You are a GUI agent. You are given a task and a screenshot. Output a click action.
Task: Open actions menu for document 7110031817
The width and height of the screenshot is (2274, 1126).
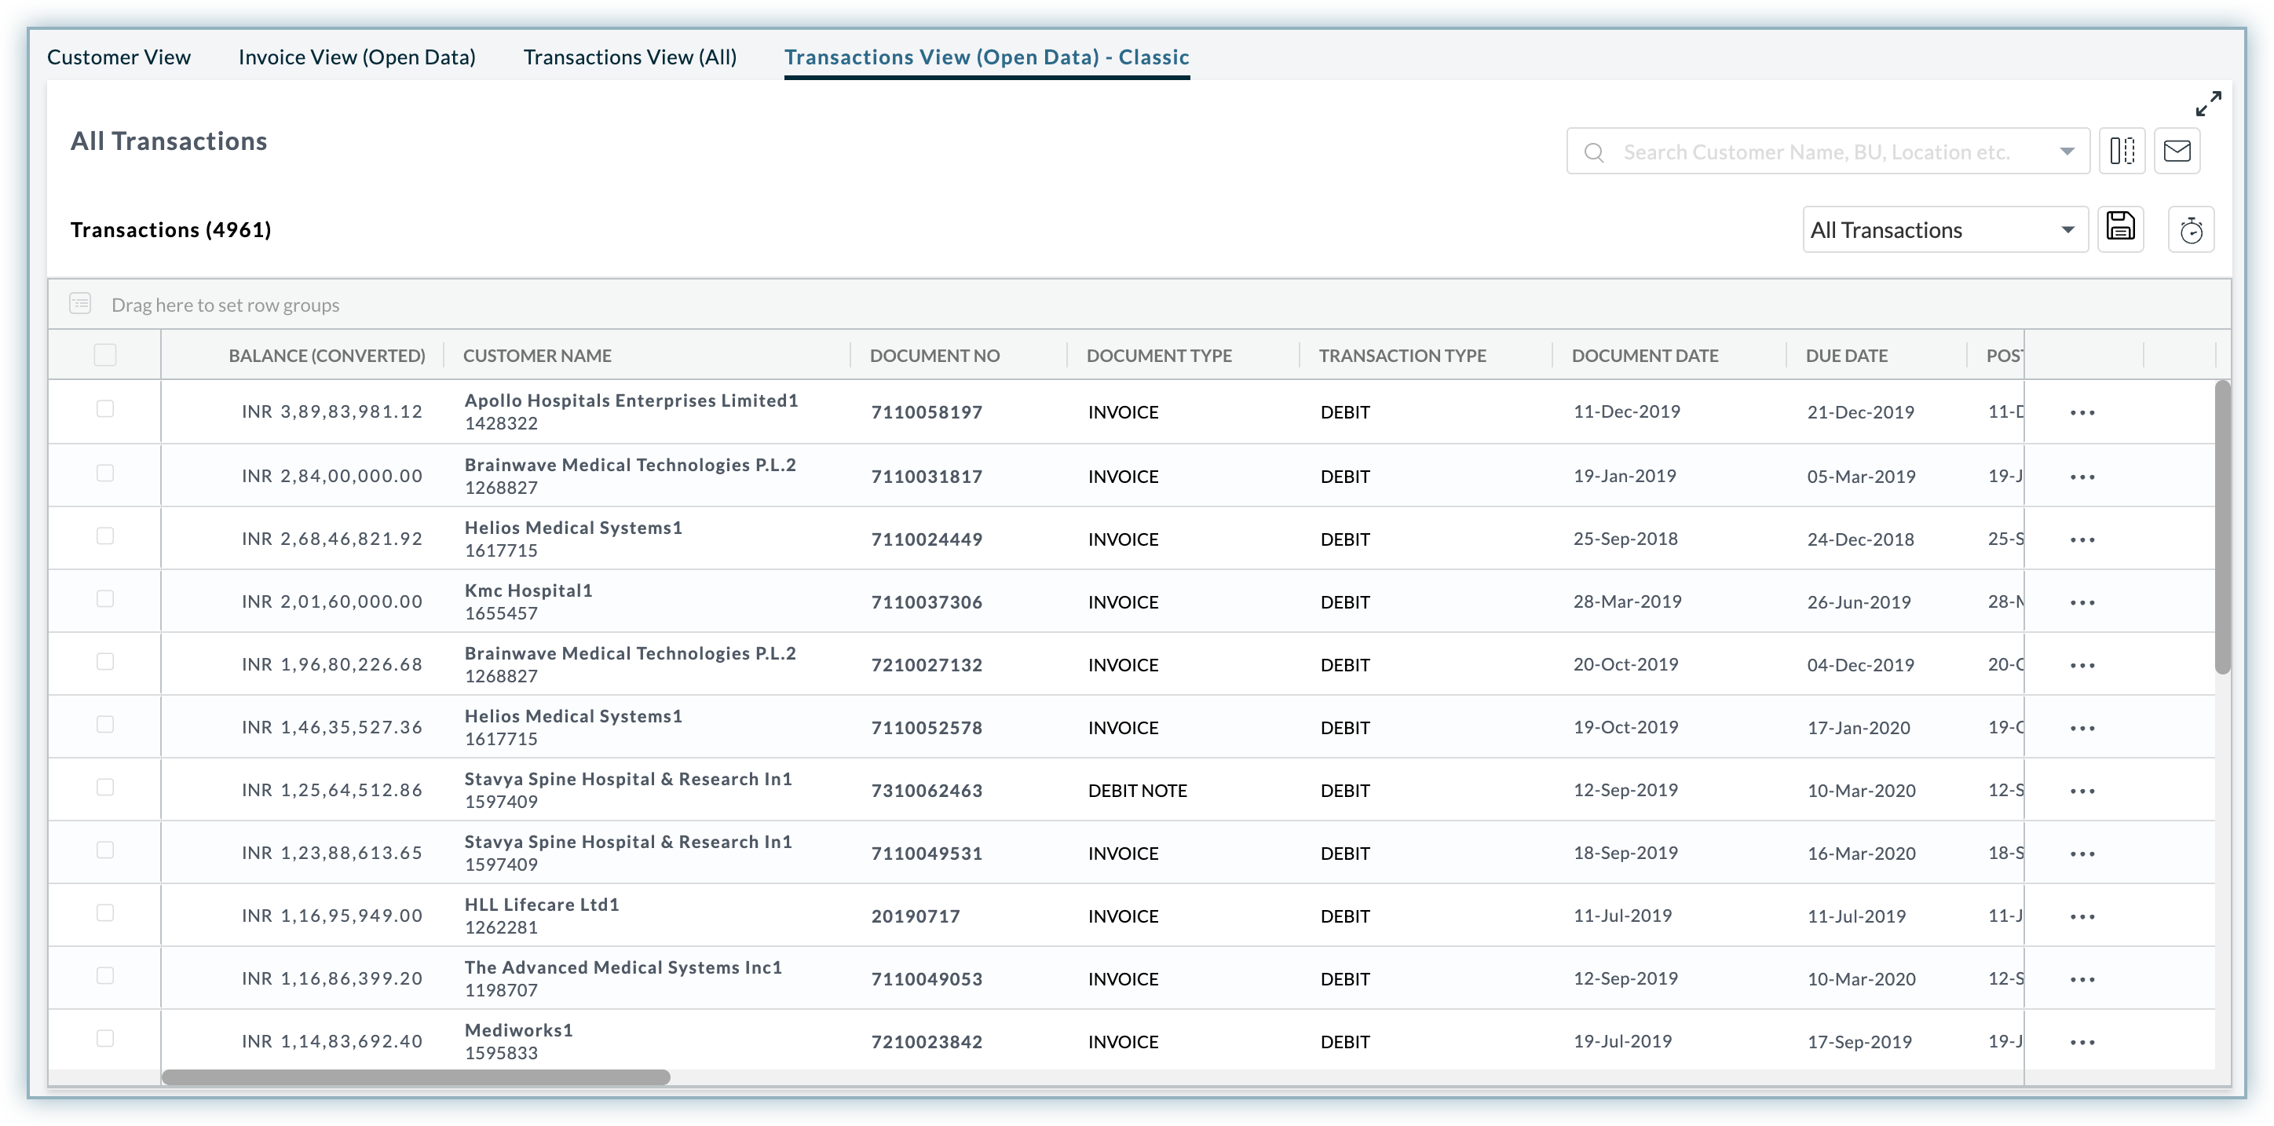pyautogui.click(x=2082, y=477)
